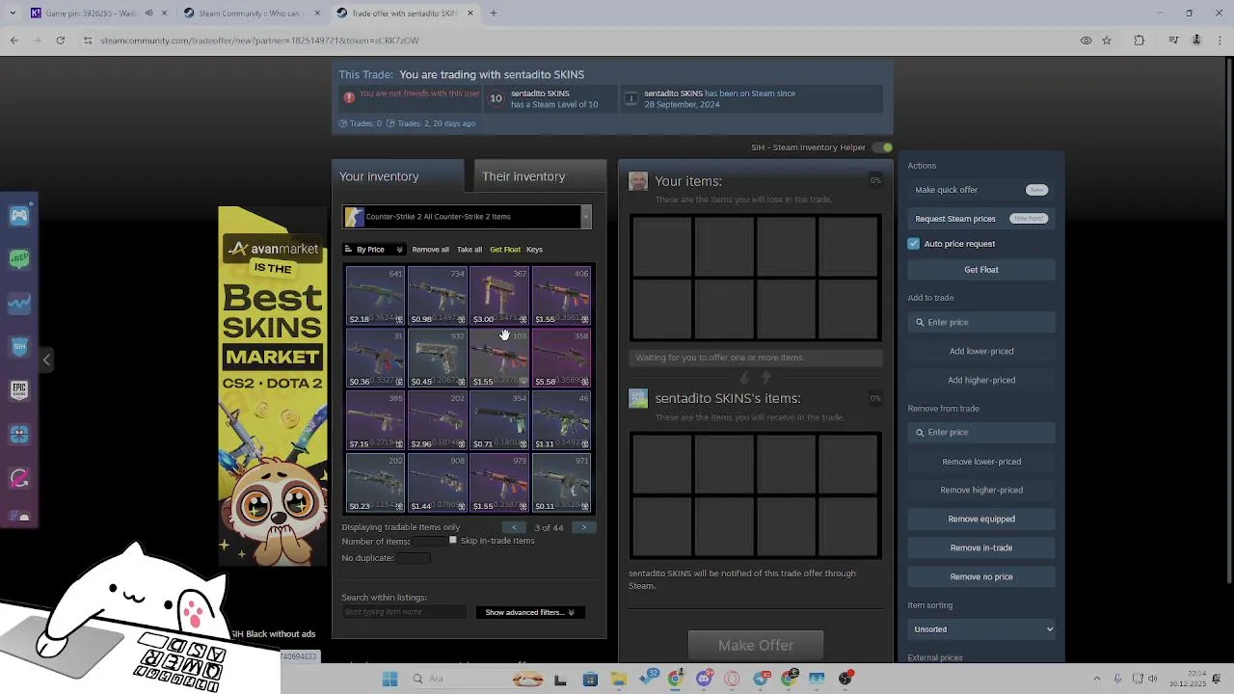Open the Avan Market advertisement banner

(x=273, y=386)
